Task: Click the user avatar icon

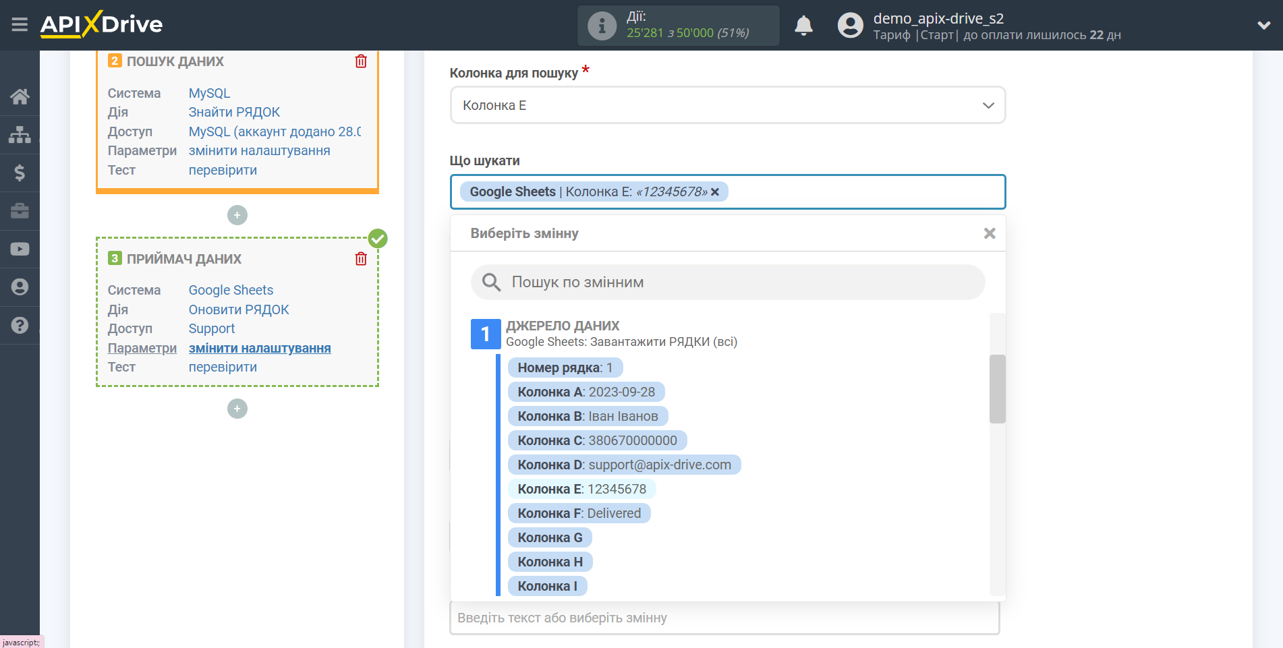Action: pos(850,26)
